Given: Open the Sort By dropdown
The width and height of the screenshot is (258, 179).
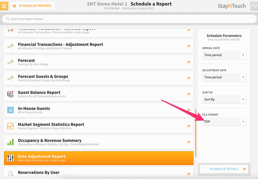Looking at the screenshot, I should (x=224, y=100).
